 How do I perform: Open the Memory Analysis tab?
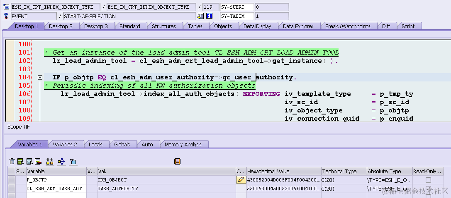pos(183,144)
